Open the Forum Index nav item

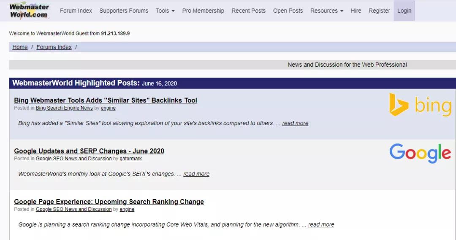(x=76, y=11)
